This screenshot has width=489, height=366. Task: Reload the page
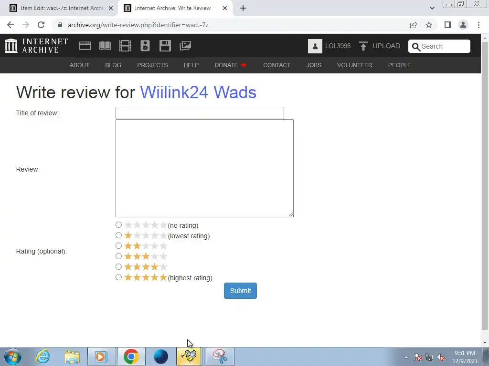tap(41, 25)
